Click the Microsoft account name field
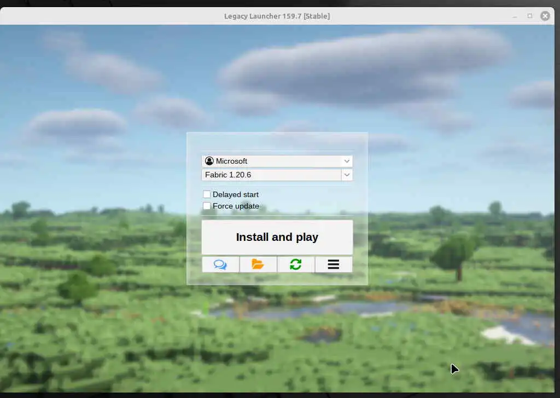This screenshot has width=560, height=398. tap(277, 161)
